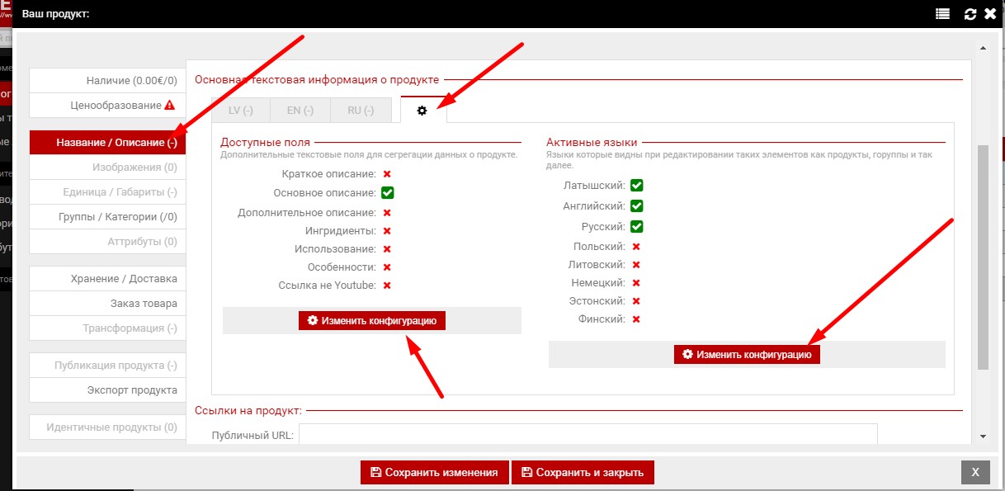
Task: Switch to the LV (-) tab
Action: (x=240, y=111)
